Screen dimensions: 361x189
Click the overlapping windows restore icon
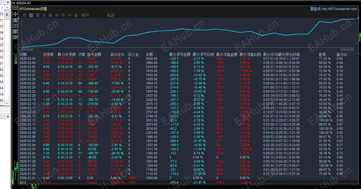pos(15,37)
